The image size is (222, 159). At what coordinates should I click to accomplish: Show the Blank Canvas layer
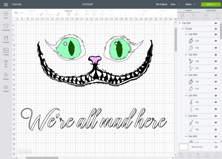coord(216,147)
